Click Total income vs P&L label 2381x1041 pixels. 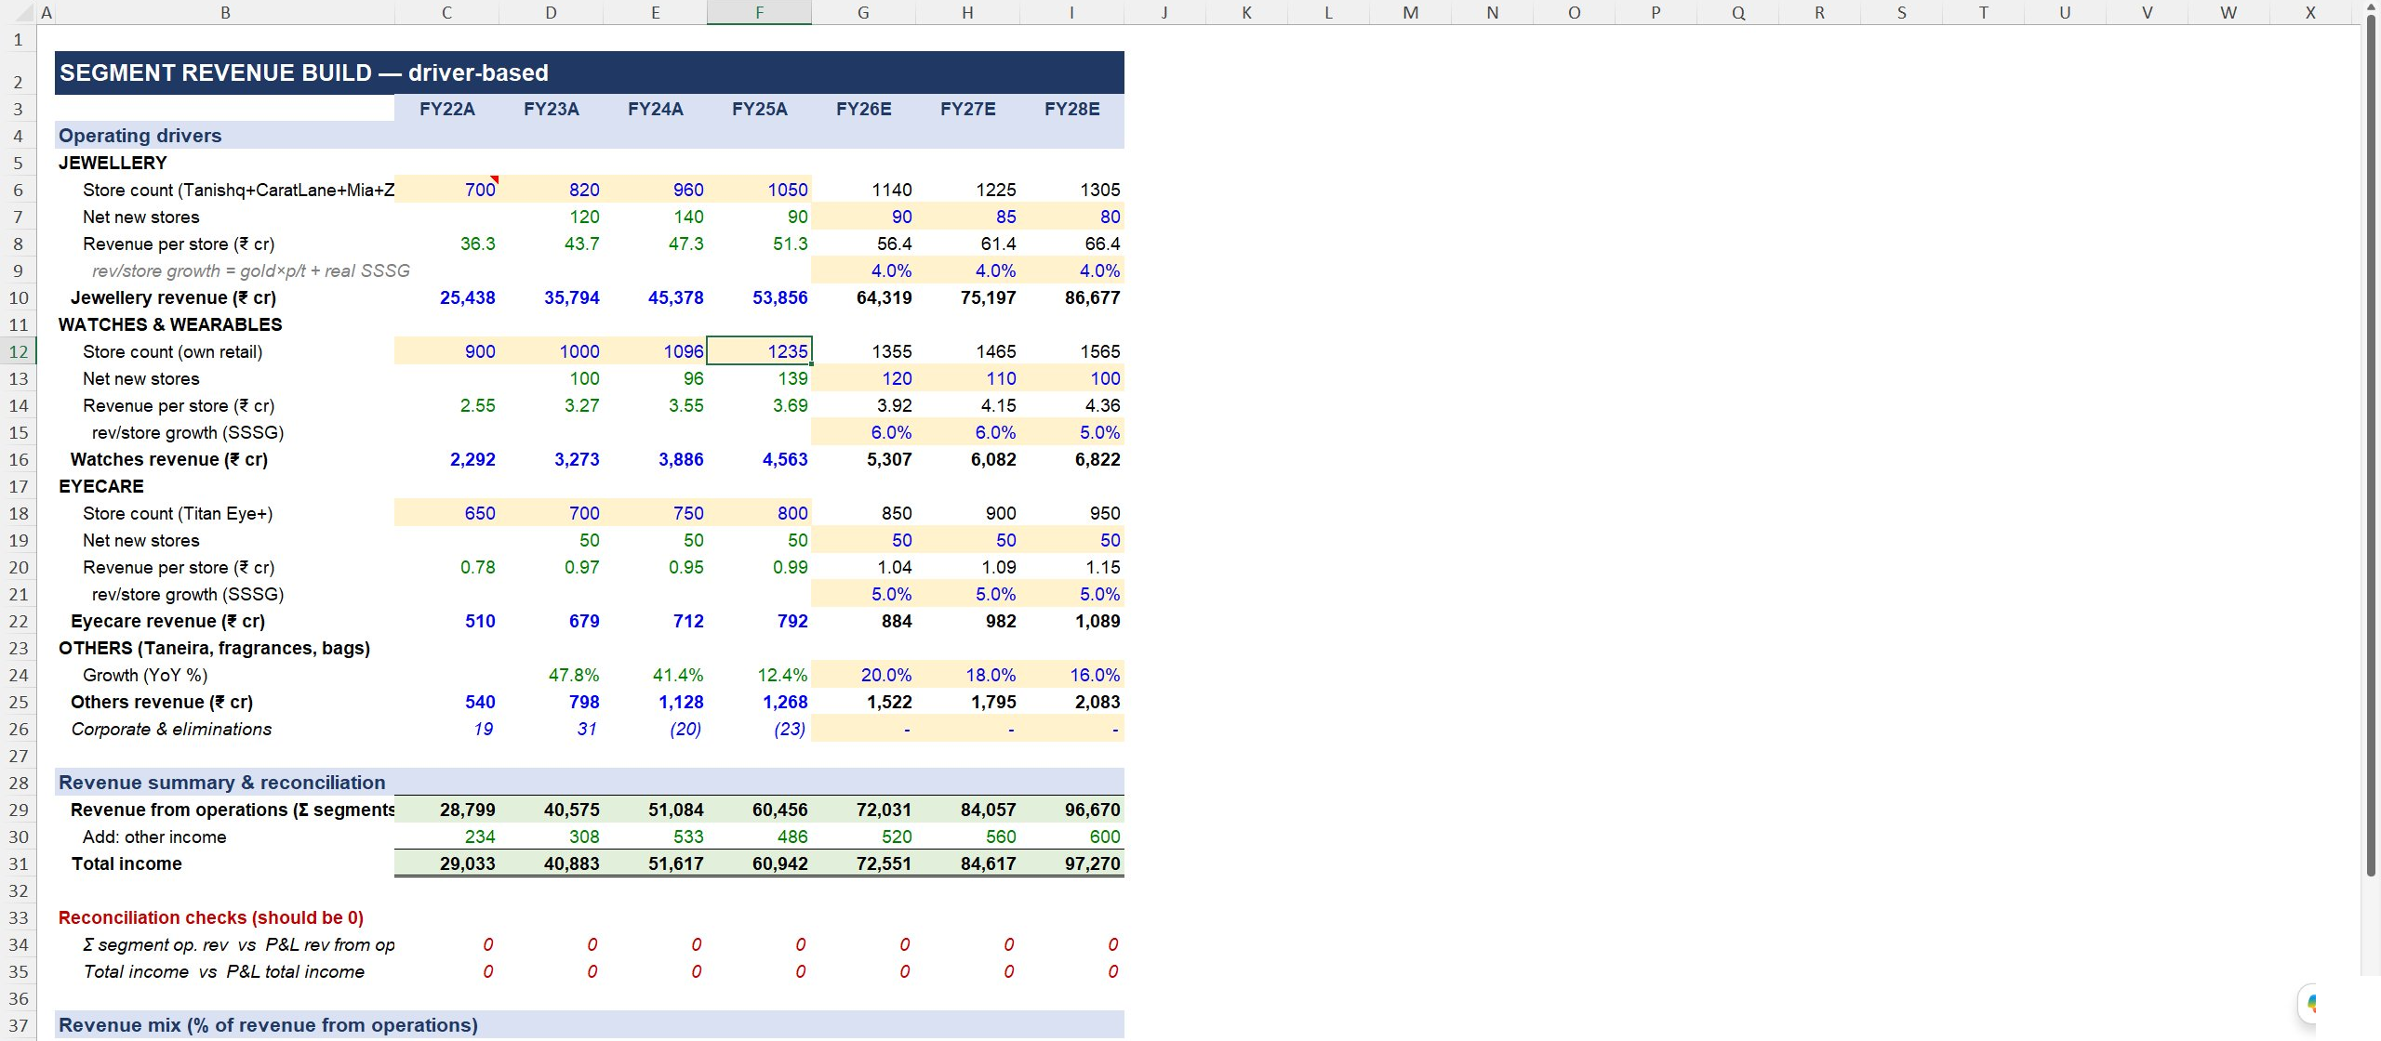(x=225, y=971)
